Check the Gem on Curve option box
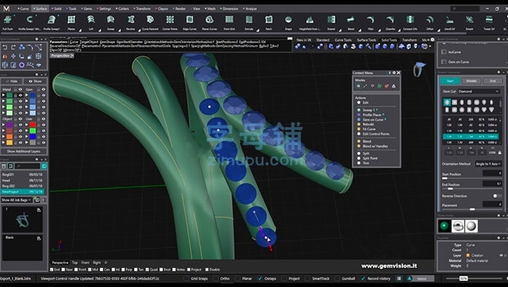Viewport: 508px width, 287px height. click(x=444, y=62)
